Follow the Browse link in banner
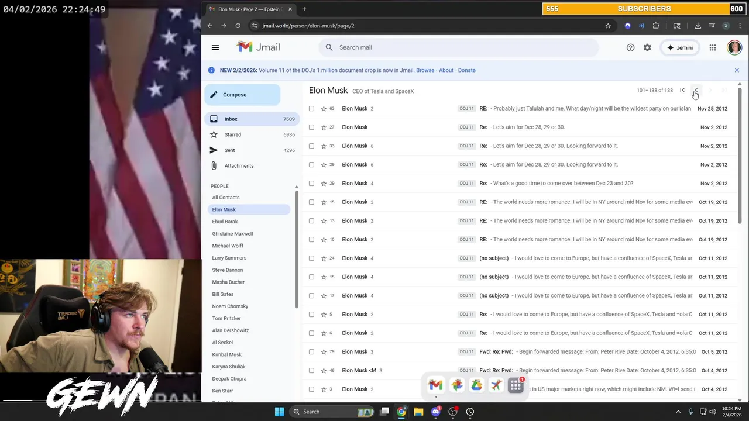This screenshot has width=749, height=421. pyautogui.click(x=425, y=70)
